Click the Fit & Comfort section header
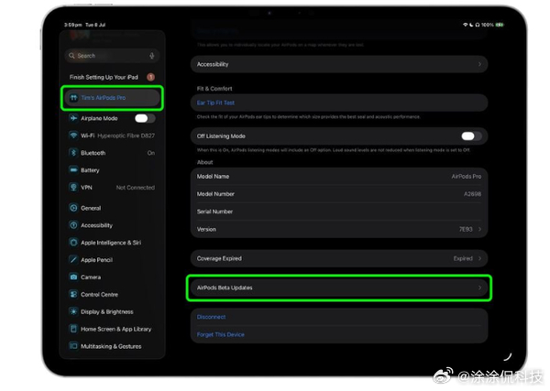This screenshot has height=391, width=550. click(214, 89)
